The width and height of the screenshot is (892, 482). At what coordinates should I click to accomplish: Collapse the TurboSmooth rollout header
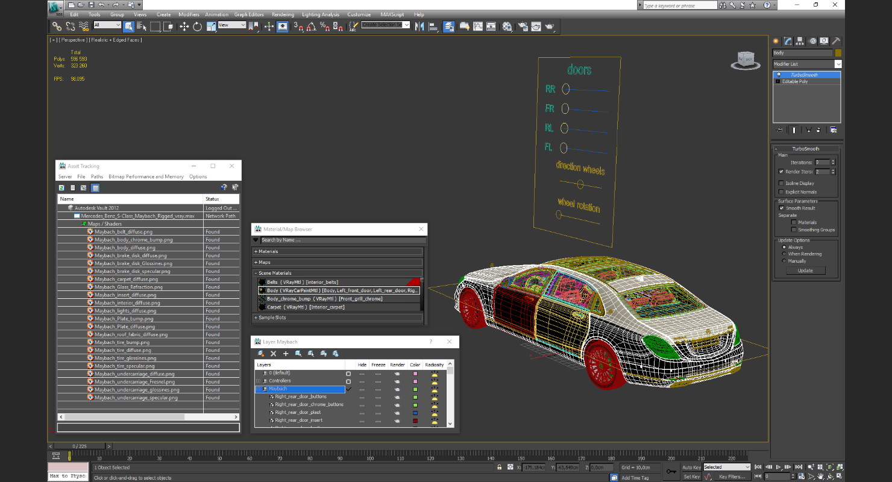tap(806, 149)
